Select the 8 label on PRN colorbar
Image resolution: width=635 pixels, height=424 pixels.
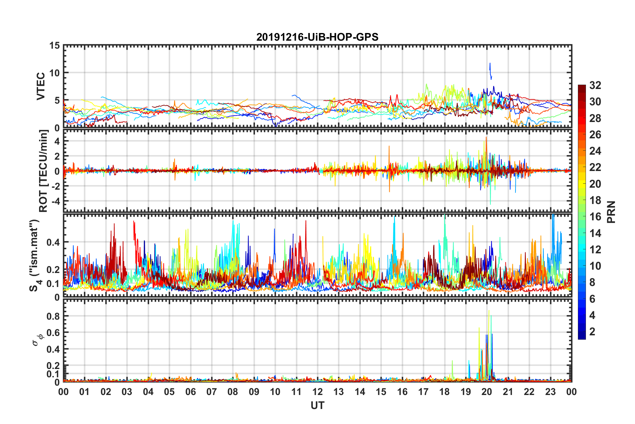pyautogui.click(x=592, y=282)
